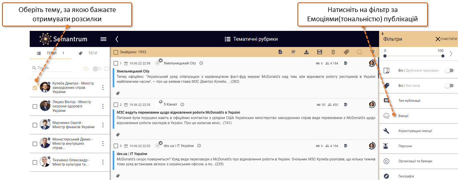Open the МЗС ведуть перемовини article title

(178, 112)
